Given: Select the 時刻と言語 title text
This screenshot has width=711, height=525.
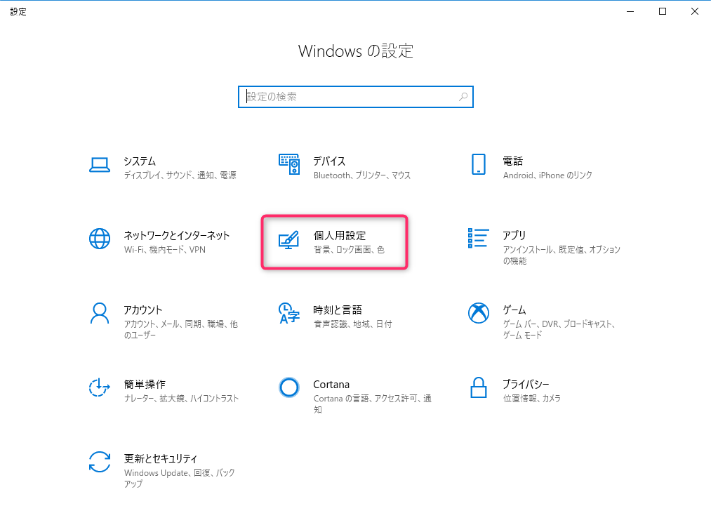Looking at the screenshot, I should [x=338, y=310].
